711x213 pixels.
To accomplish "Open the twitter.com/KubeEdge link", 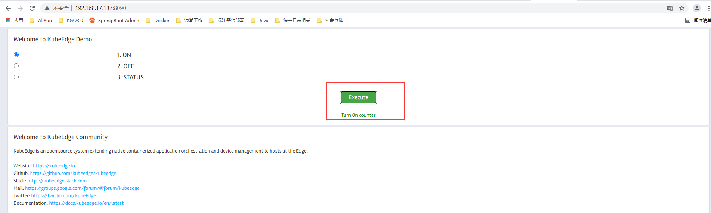I will point(63,195).
